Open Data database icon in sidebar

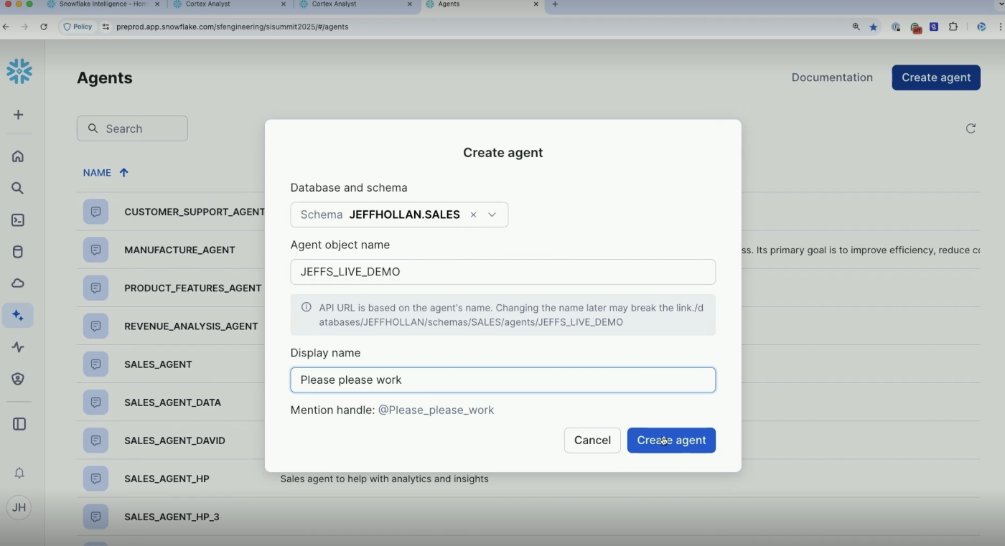(18, 252)
